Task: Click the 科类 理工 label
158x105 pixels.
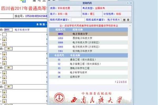Action: 88,14
